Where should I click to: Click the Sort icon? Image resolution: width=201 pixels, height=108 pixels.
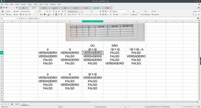[x=154, y=11]
